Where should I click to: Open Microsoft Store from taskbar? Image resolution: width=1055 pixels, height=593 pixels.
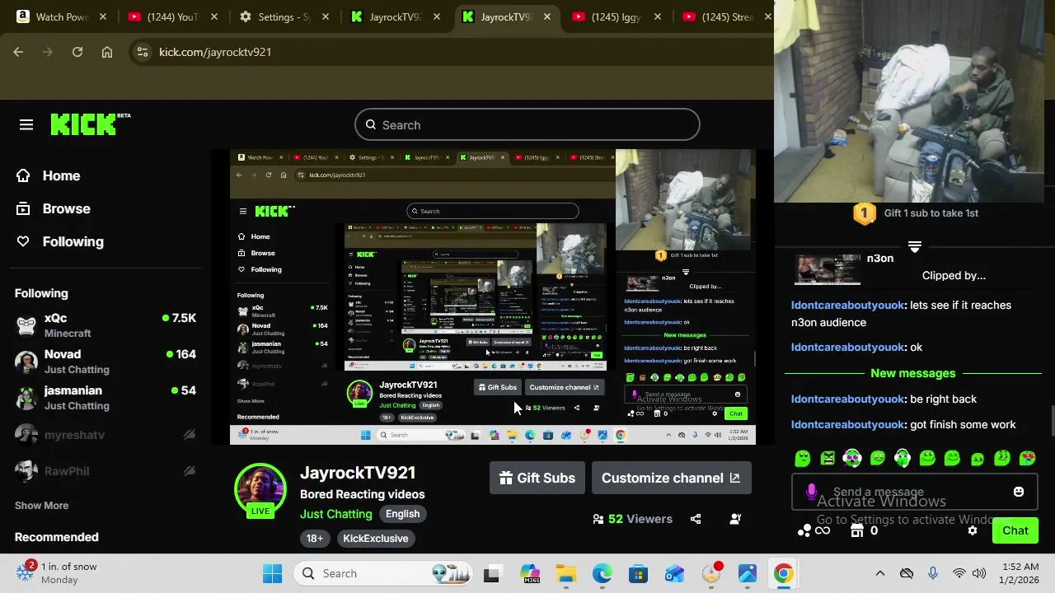click(x=639, y=573)
